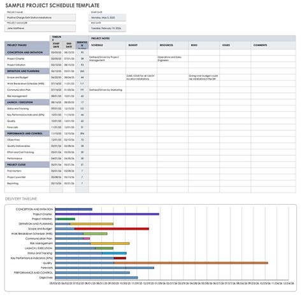The width and height of the screenshot is (302, 297).
Task: Click the orange Quality bar in timeline chart
Action: click(191, 263)
